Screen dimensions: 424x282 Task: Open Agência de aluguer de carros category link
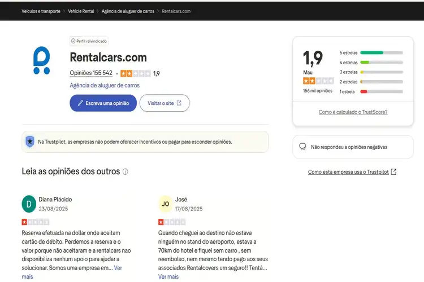(105, 85)
